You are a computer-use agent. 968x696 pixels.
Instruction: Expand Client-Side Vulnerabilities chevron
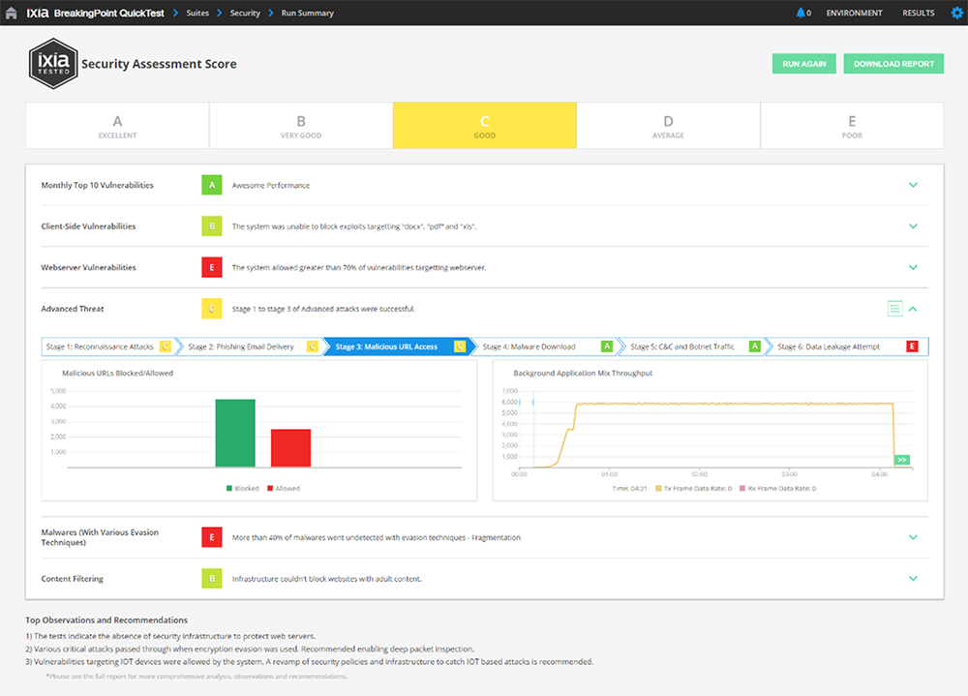(x=913, y=226)
